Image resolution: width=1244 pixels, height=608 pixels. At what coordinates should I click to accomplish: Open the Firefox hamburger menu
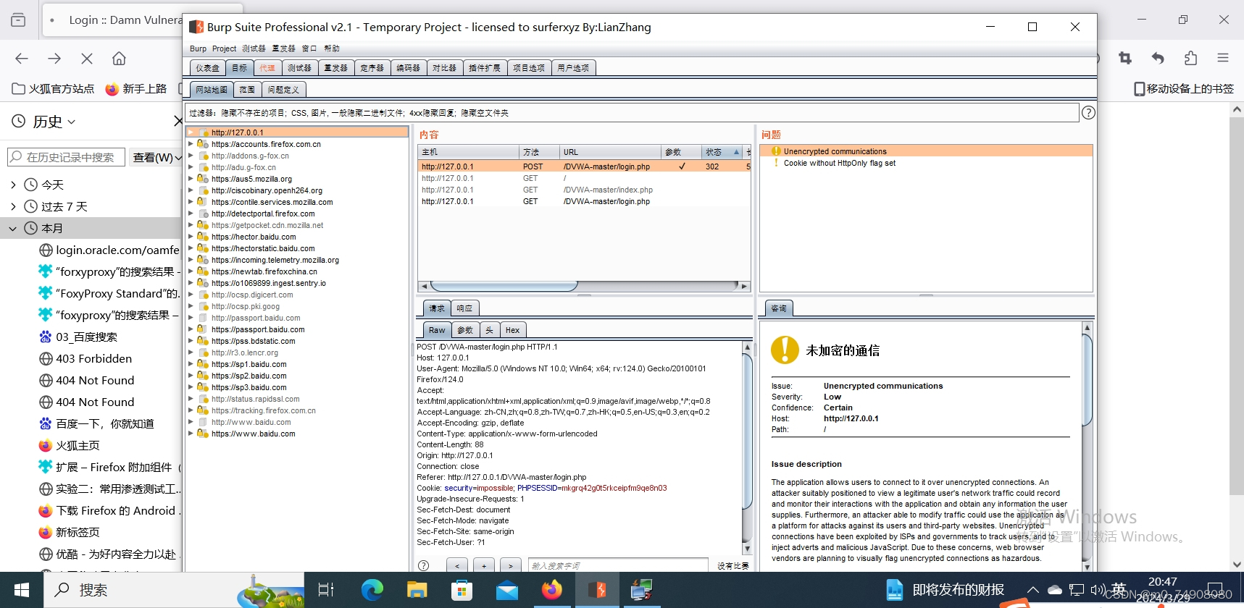coord(1223,58)
